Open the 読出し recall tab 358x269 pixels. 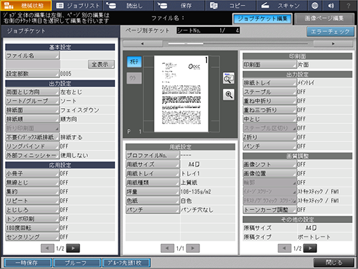coord(129,6)
